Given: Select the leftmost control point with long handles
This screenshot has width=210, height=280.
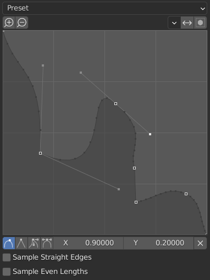Looking at the screenshot, I should pos(40,153).
